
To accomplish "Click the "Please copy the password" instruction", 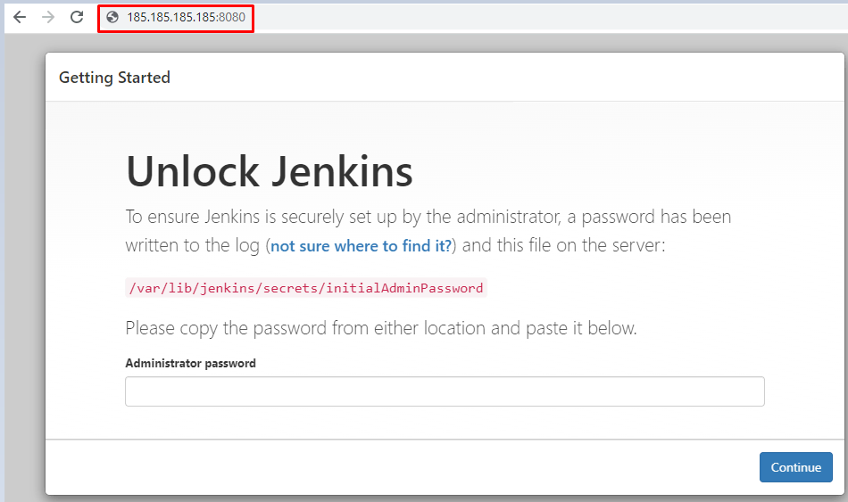I will click(380, 328).
